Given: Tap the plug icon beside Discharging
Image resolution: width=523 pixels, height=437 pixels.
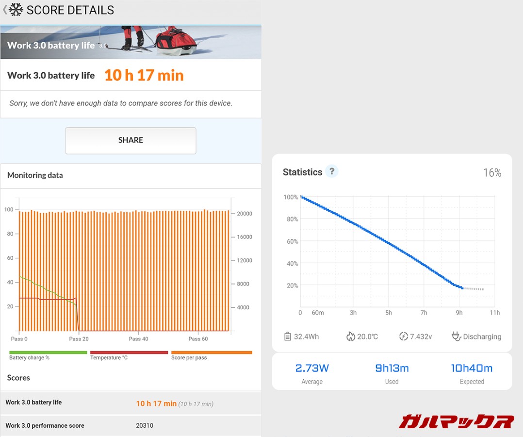Looking at the screenshot, I should [x=456, y=336].
